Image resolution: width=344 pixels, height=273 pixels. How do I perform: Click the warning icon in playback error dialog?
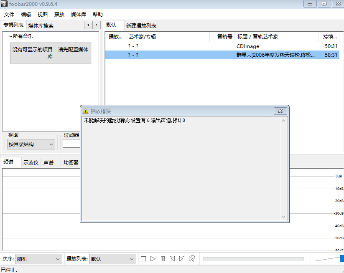coord(85,111)
